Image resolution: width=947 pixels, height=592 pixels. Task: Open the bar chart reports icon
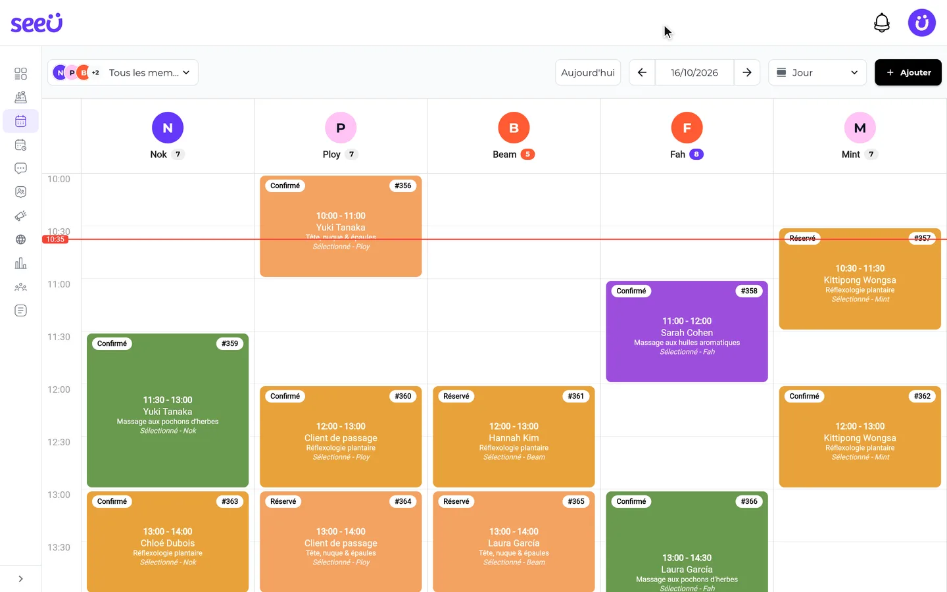click(20, 263)
